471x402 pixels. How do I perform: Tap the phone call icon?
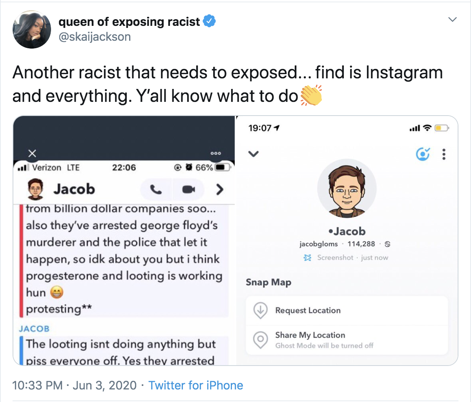(156, 190)
